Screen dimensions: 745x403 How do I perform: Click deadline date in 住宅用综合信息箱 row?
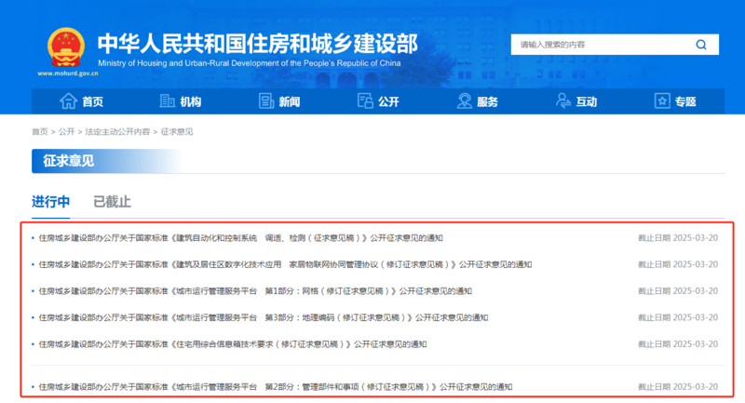point(678,344)
